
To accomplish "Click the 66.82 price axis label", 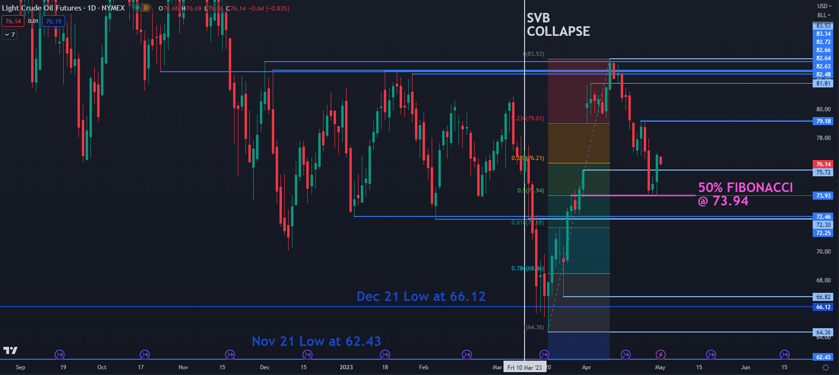I will tap(823, 297).
